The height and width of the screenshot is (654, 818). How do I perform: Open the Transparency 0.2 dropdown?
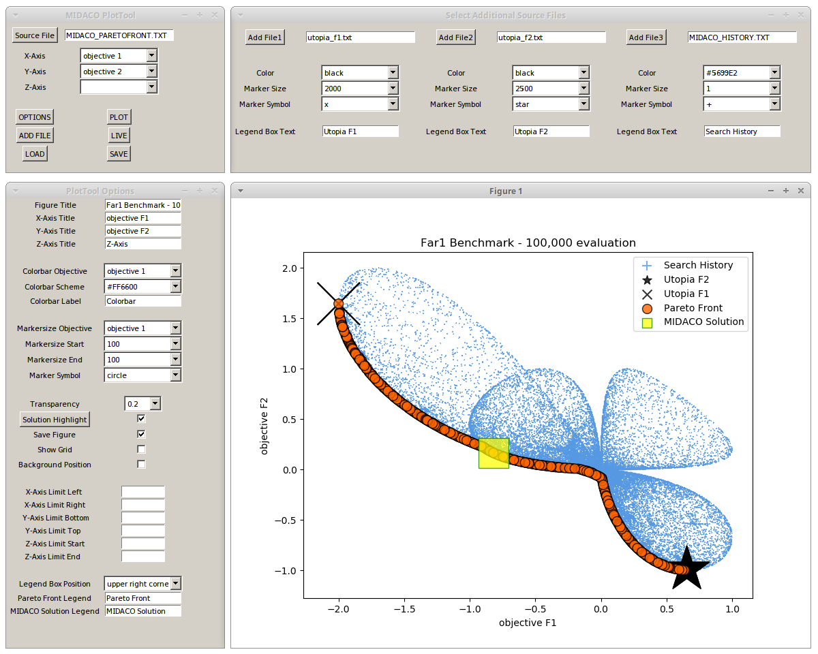pyautogui.click(x=155, y=403)
